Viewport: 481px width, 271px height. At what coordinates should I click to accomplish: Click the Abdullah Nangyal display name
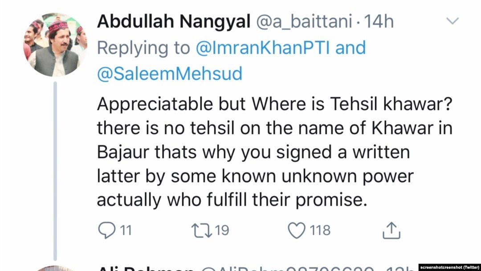(174, 21)
